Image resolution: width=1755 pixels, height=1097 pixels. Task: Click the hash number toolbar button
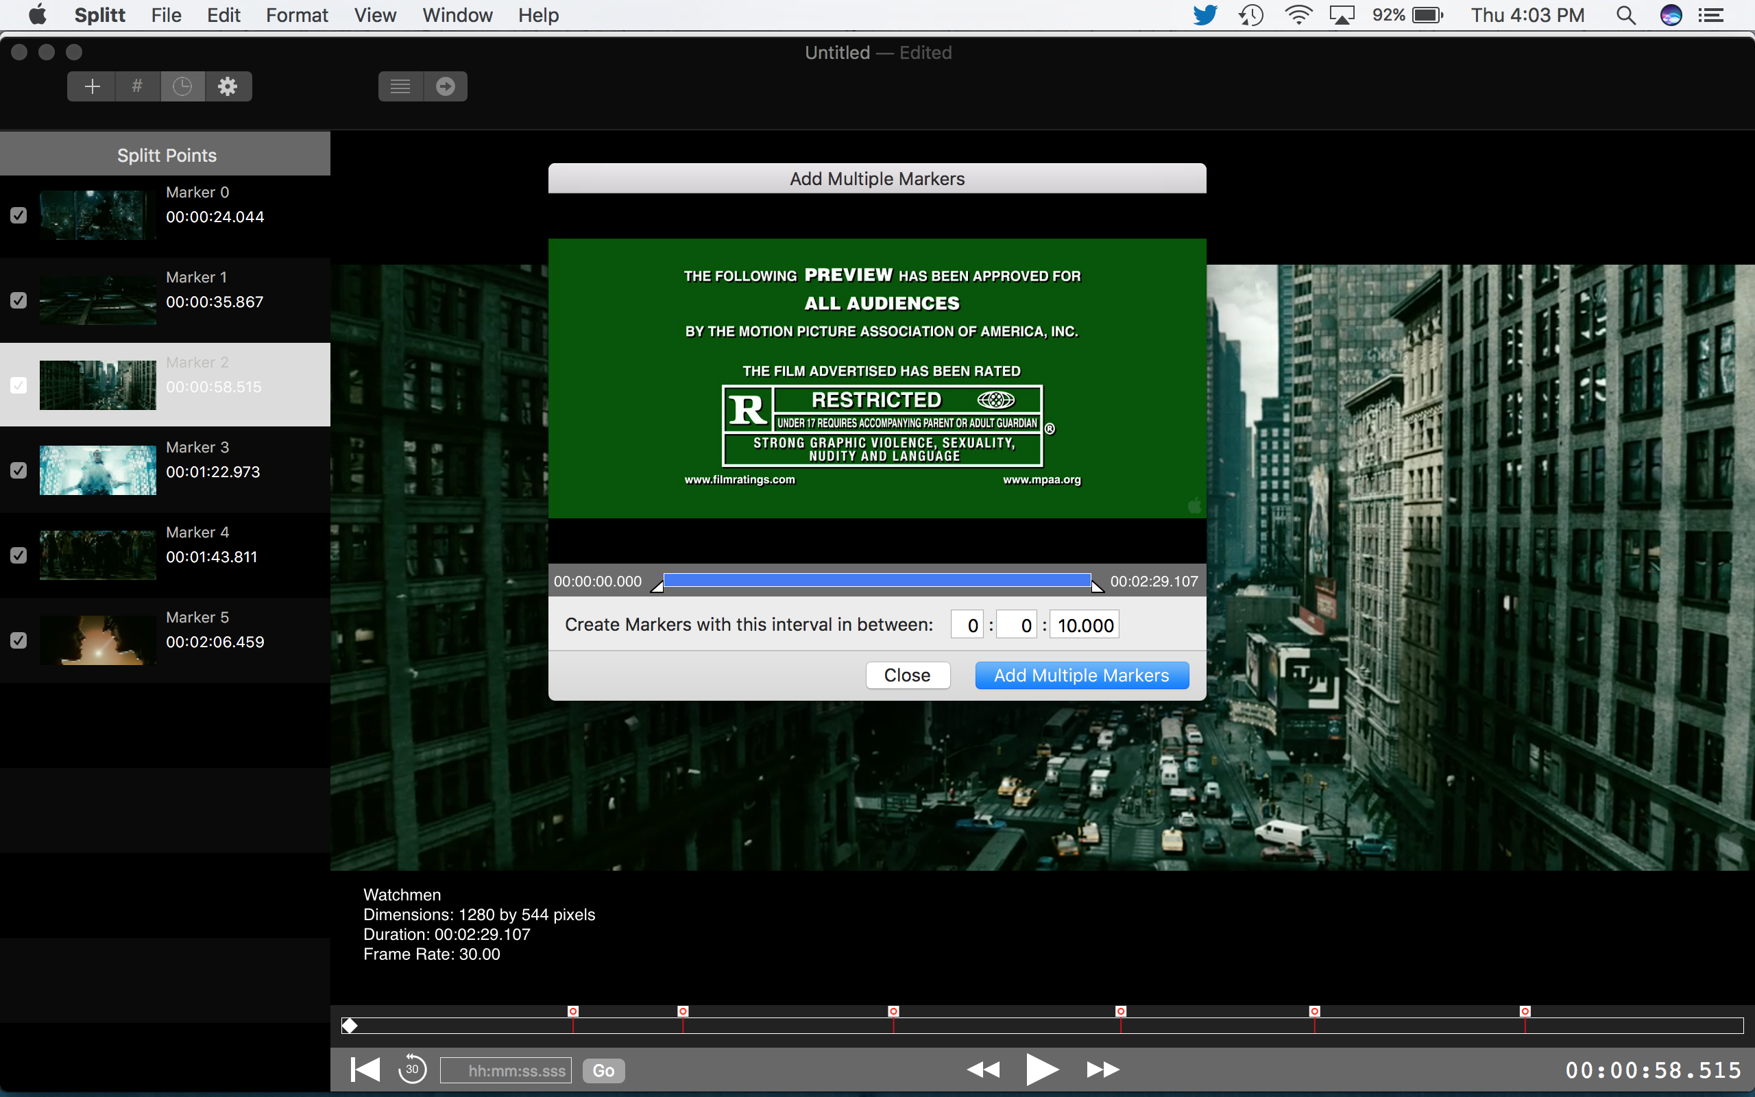coord(137,86)
